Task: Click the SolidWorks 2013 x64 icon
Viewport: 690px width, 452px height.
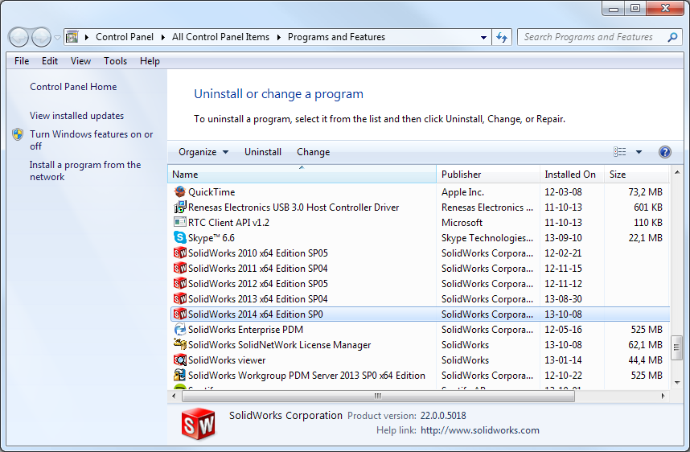Action: [179, 299]
